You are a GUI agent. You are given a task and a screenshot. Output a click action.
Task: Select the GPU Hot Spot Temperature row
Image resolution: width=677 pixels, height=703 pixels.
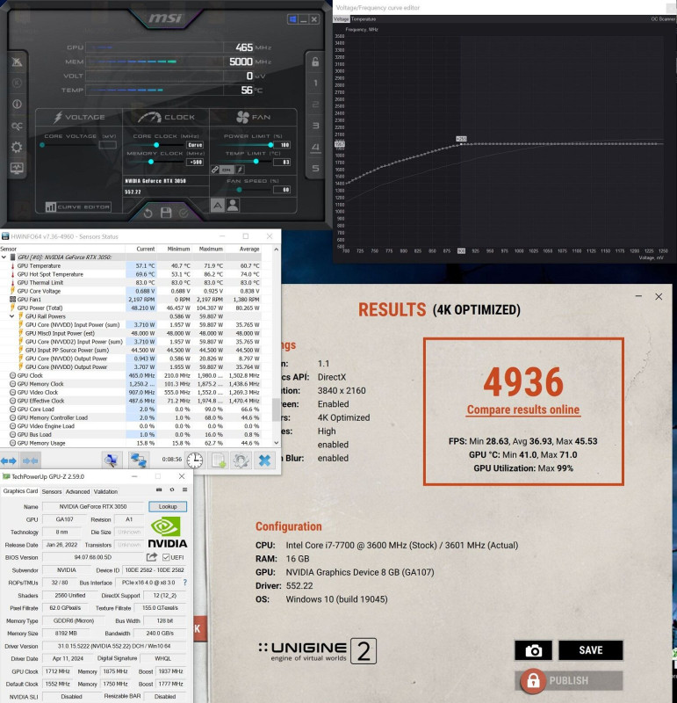coord(130,274)
